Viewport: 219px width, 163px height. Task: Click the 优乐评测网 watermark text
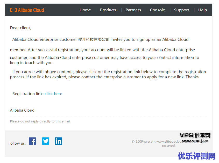197,156
